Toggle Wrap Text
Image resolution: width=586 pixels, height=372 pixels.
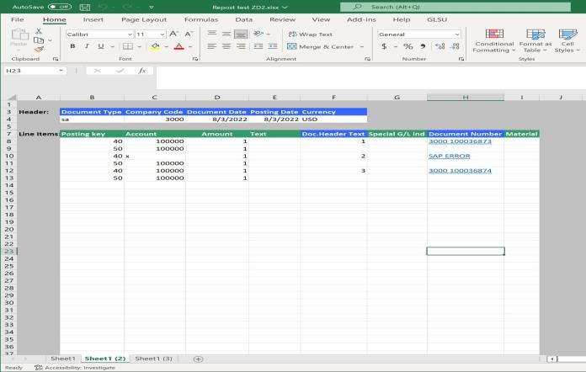tap(310, 34)
